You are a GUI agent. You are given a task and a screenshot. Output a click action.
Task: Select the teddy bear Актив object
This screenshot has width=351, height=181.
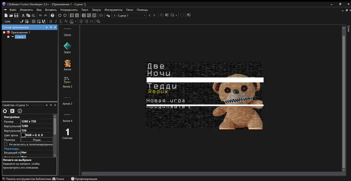click(x=67, y=63)
